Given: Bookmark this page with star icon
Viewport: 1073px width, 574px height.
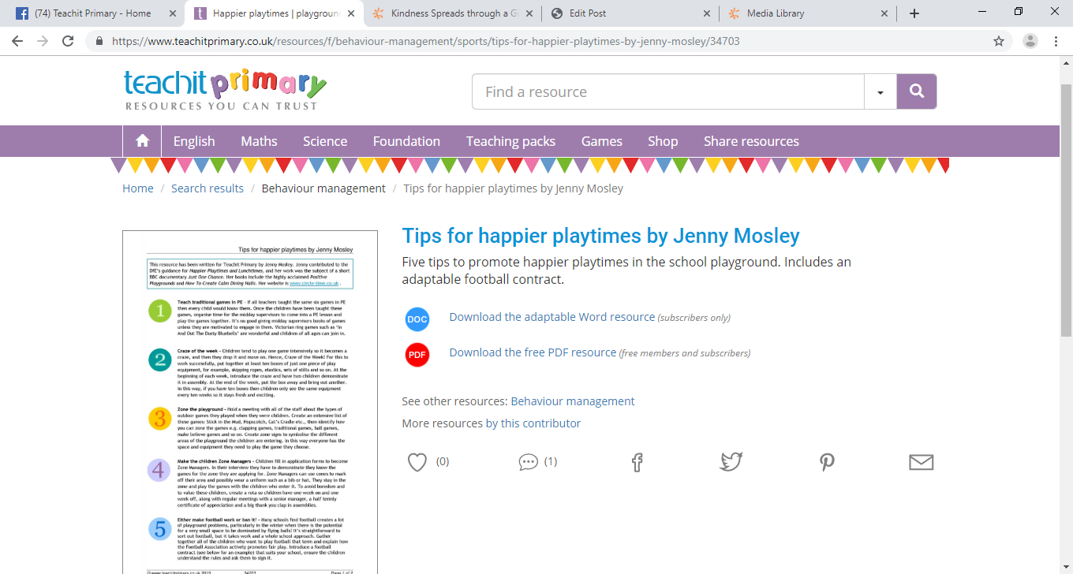Looking at the screenshot, I should click(x=999, y=41).
